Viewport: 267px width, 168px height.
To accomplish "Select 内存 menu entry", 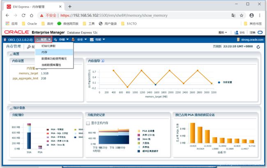I will [54, 52].
